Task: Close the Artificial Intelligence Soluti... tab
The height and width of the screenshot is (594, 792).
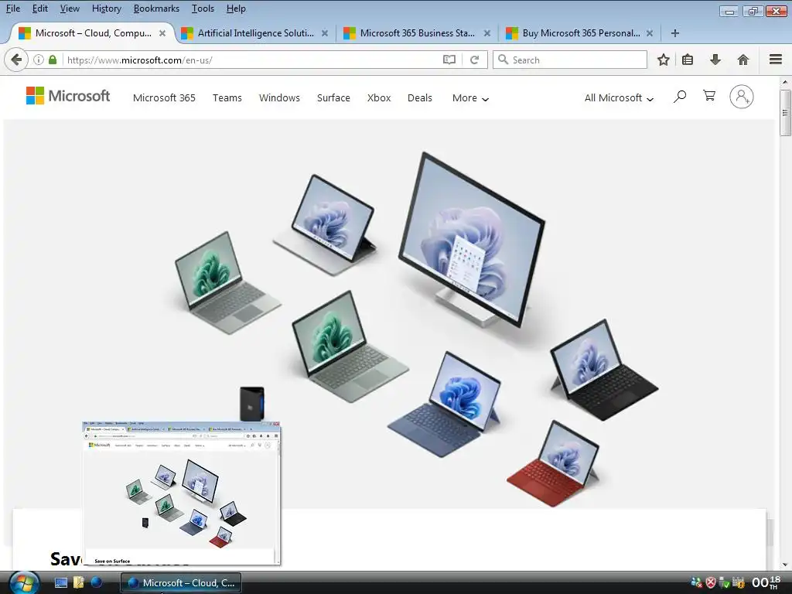Action: [325, 33]
